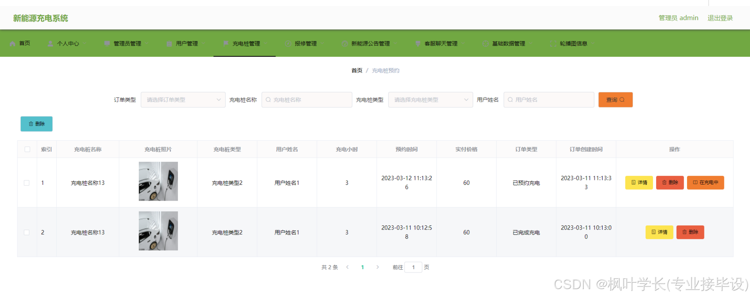Viewport: 750px width, 297px height.
Task: Click the home icon in navigation bar
Action: (x=12, y=44)
